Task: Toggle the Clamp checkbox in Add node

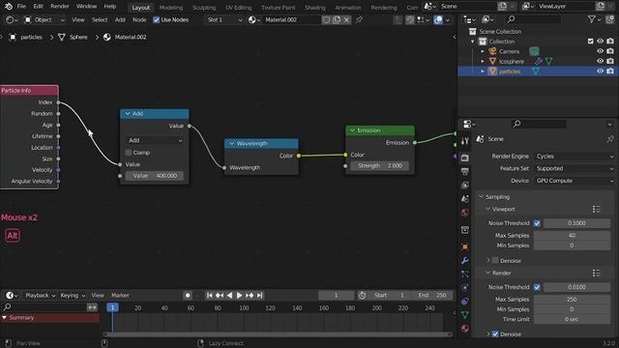Action: tap(129, 153)
